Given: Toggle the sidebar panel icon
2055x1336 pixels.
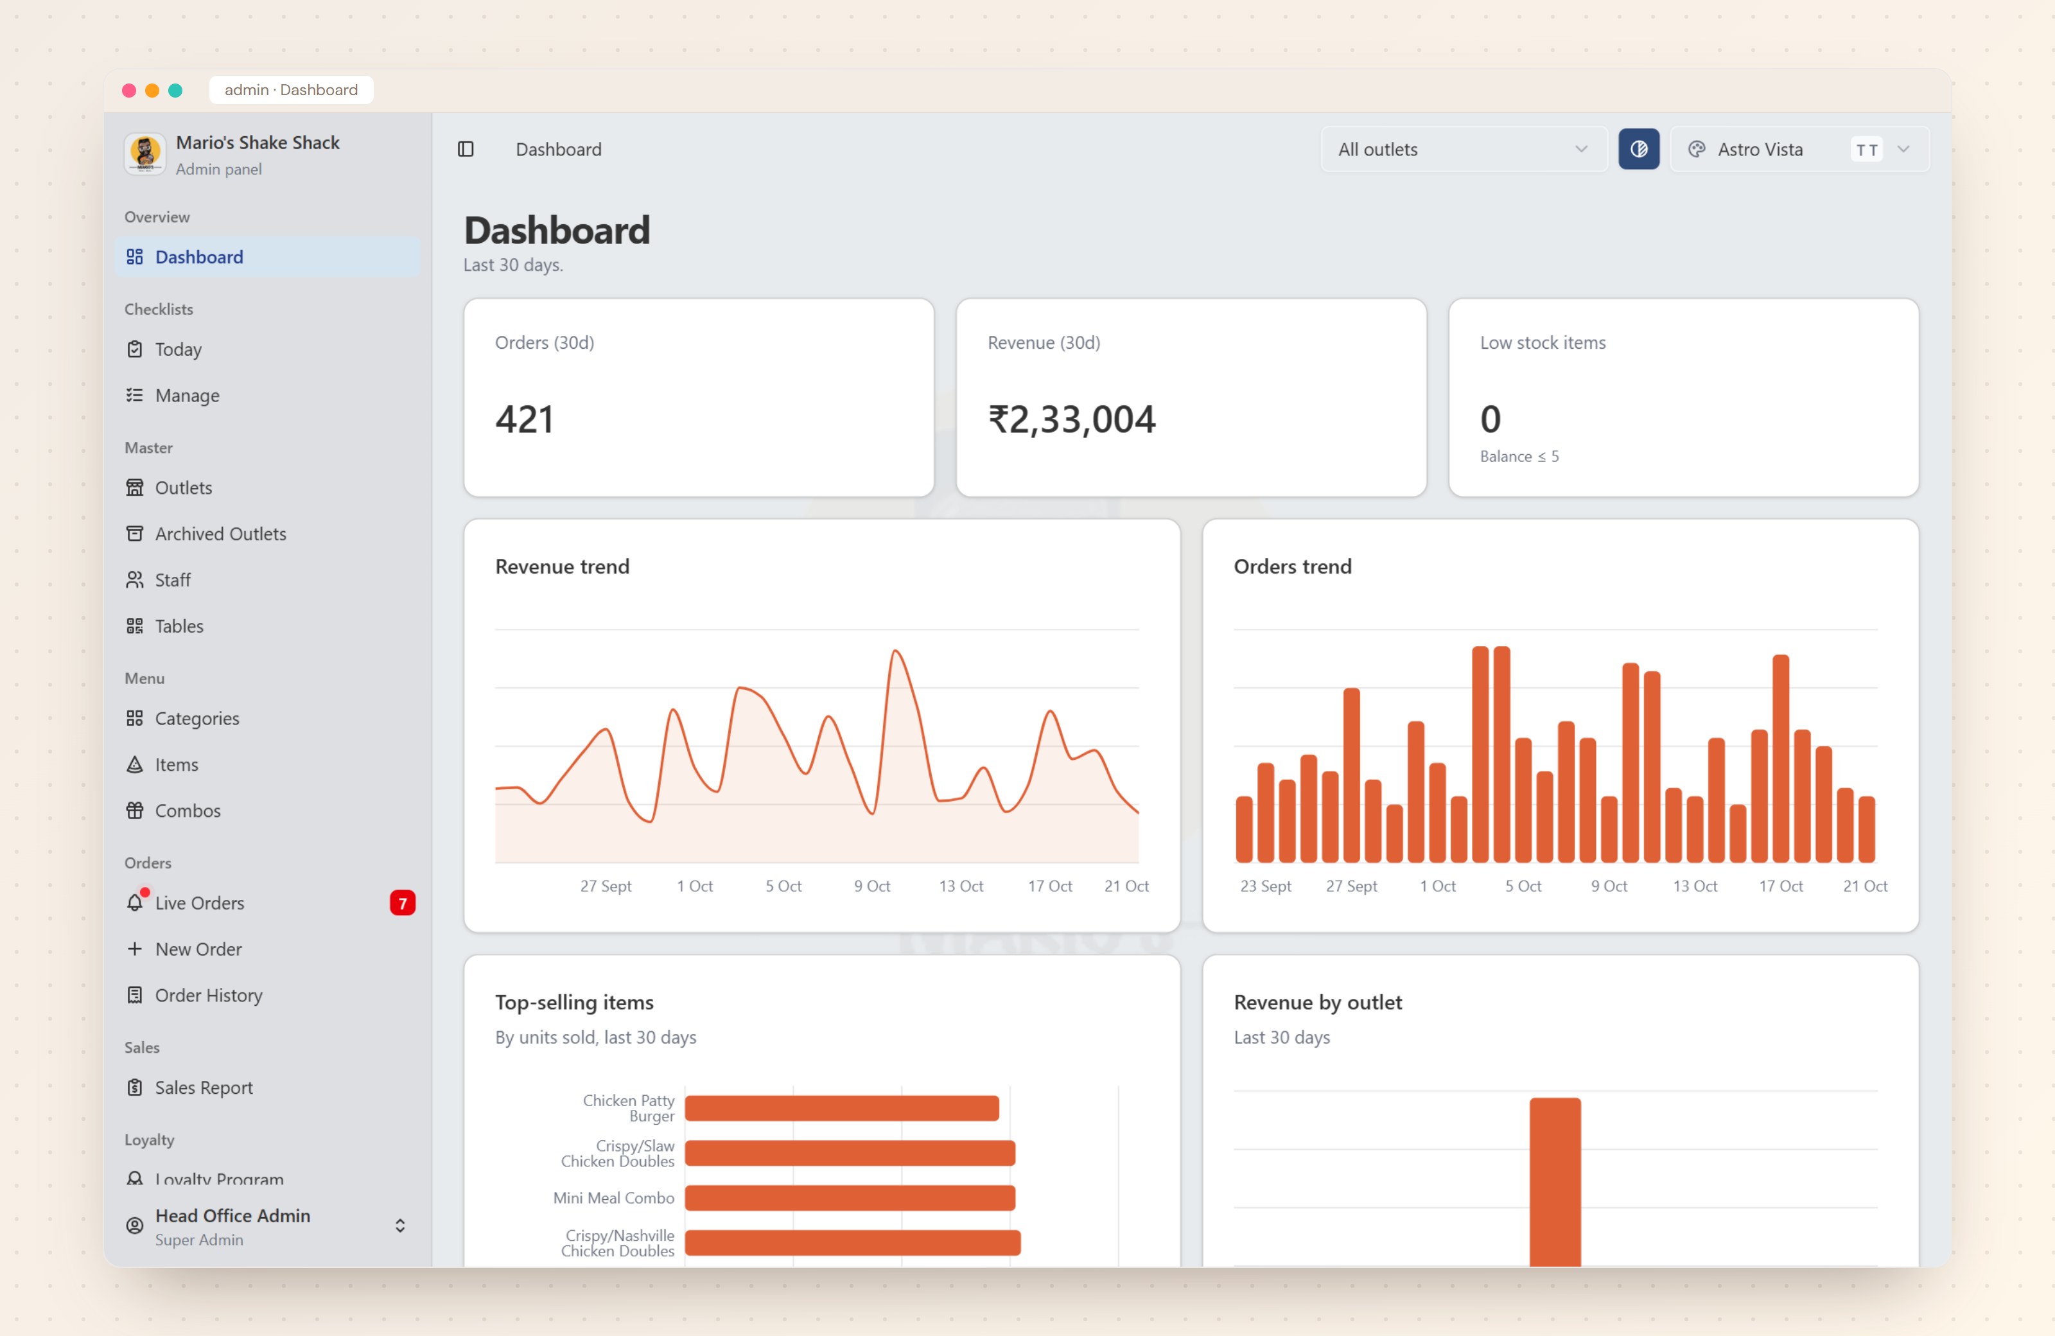Looking at the screenshot, I should point(466,150).
